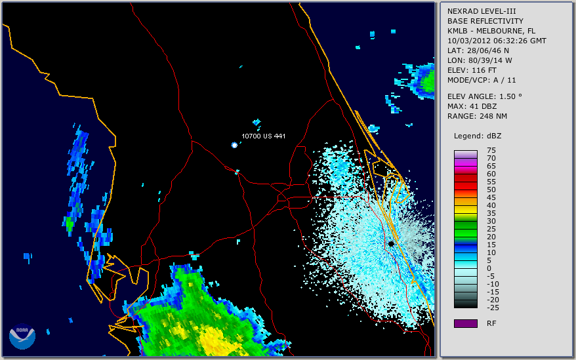Click the '10700 US 441' map label
This screenshot has width=576, height=360.
(263, 136)
